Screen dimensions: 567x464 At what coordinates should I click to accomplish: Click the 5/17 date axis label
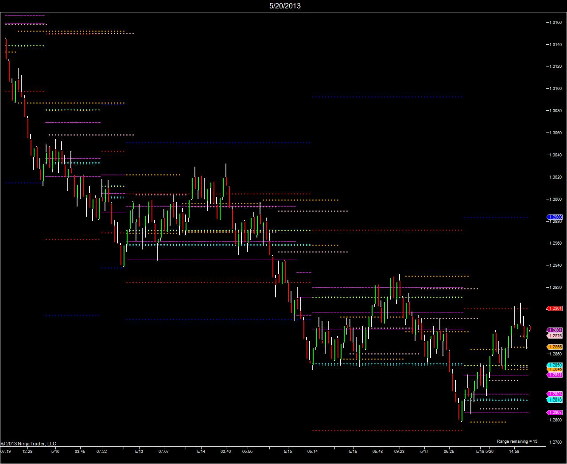pos(424,452)
